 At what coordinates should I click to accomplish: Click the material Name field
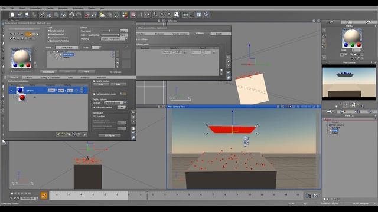67,48
